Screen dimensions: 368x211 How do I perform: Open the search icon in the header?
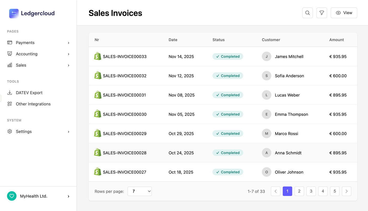pos(307,13)
